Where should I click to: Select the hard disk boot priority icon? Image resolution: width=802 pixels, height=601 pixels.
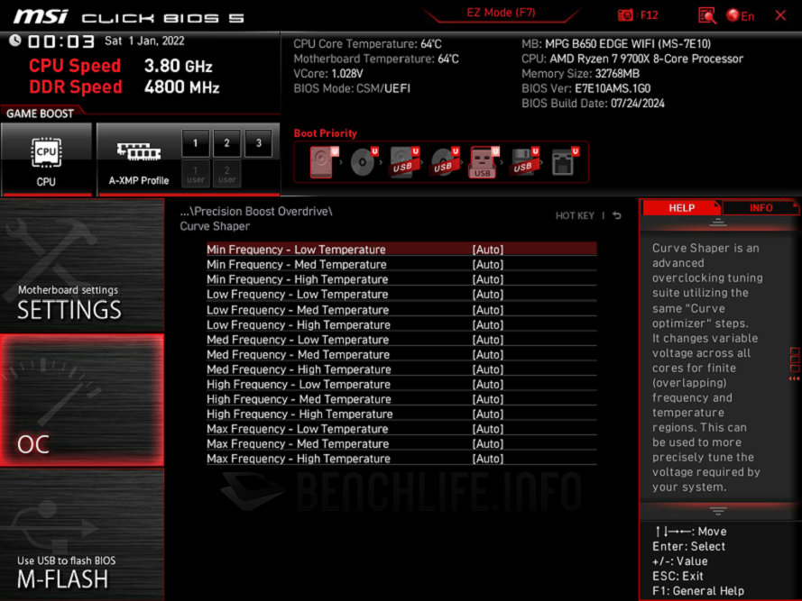click(x=322, y=162)
